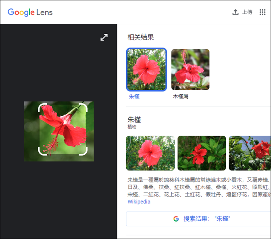Viewport: 271px width, 239px height.
Task: Click the 朱槿 knowledge panel heading
Action: (x=134, y=119)
